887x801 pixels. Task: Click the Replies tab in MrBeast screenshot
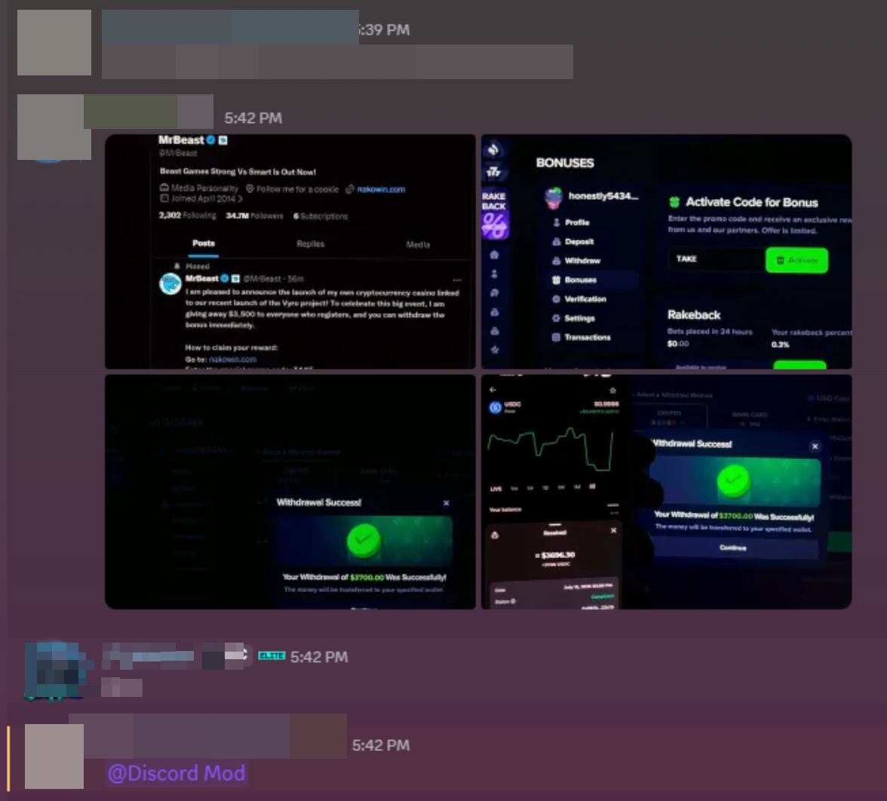[x=311, y=244]
